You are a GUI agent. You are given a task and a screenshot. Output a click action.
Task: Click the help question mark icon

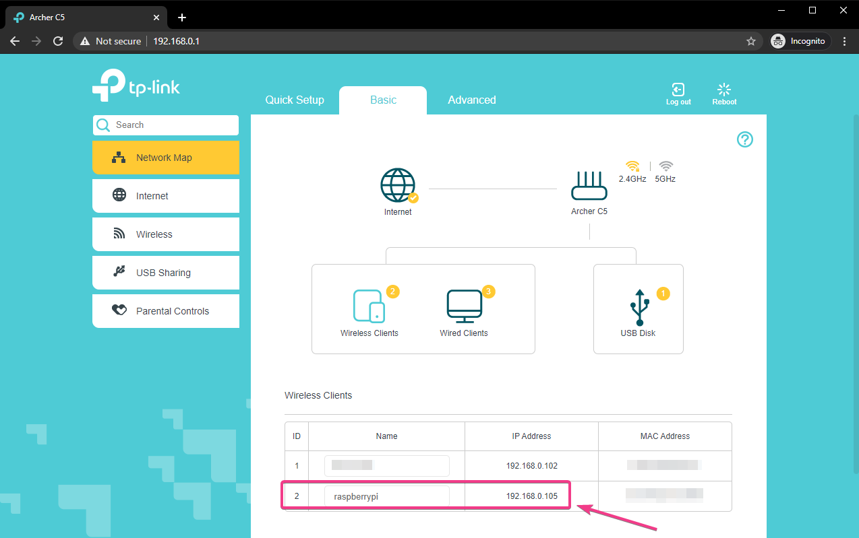744,139
